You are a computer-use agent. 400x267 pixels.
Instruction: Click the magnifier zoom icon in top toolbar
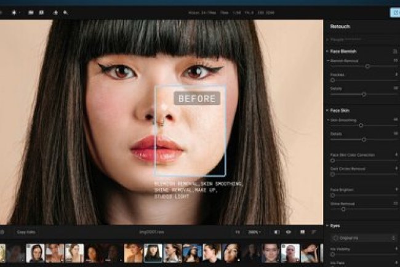click(65, 12)
